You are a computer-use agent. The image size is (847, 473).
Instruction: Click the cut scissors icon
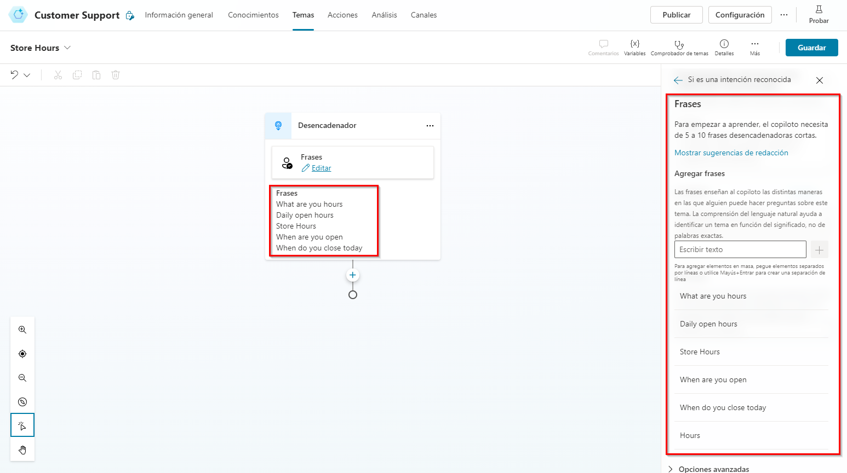[58, 75]
